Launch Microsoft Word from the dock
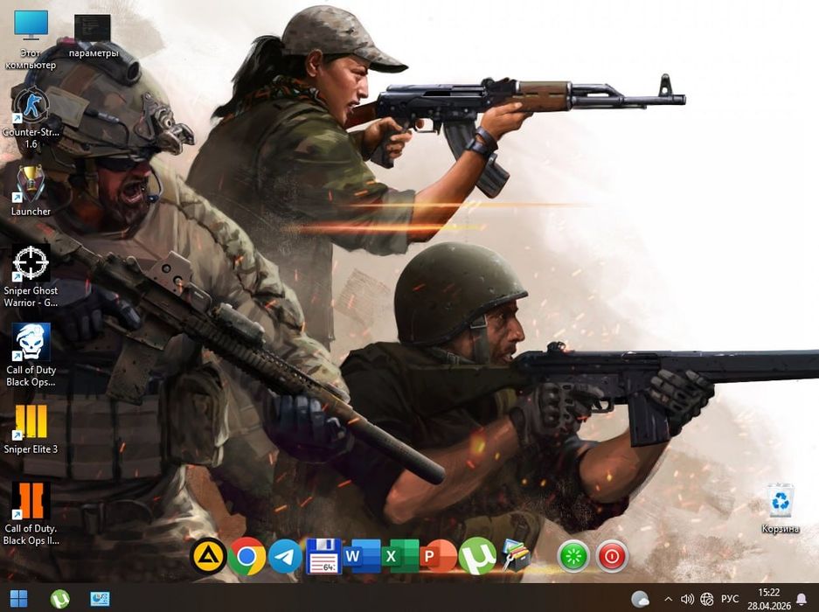Screen dimensions: 819x612 click(x=362, y=556)
